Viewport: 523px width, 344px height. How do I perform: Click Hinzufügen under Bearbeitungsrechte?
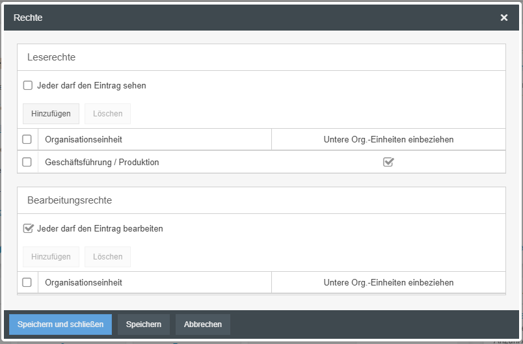coord(51,257)
